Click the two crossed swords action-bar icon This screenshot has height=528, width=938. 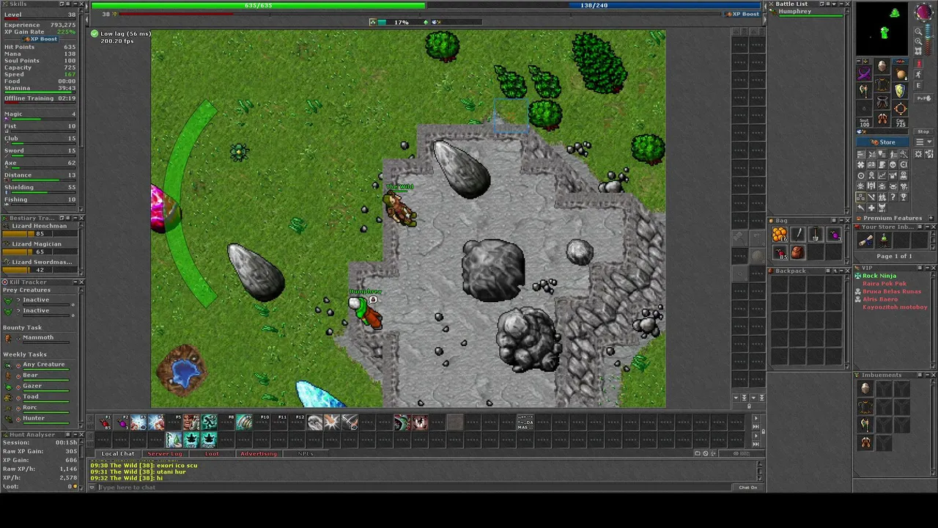[x=350, y=422]
